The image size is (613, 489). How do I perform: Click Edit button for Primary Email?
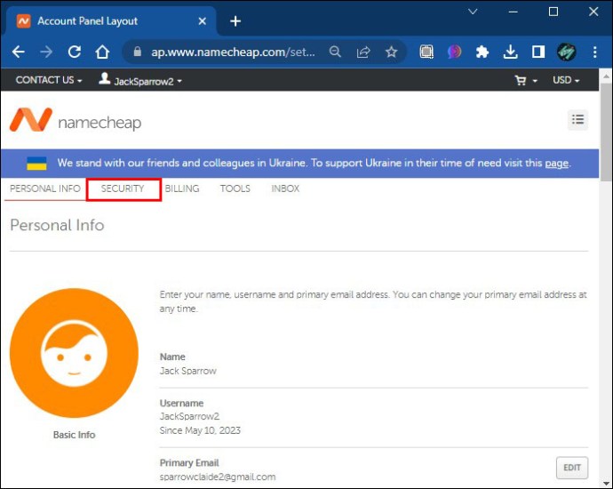tap(571, 468)
